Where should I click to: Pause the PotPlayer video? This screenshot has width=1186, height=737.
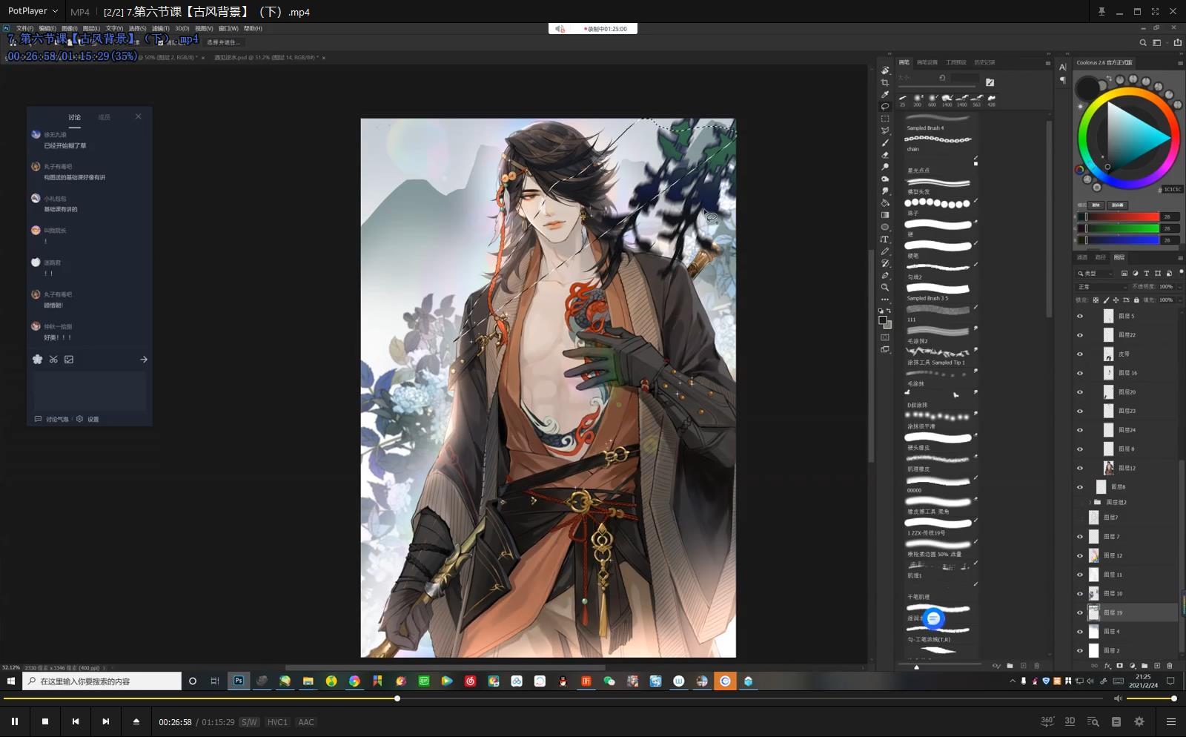(15, 721)
